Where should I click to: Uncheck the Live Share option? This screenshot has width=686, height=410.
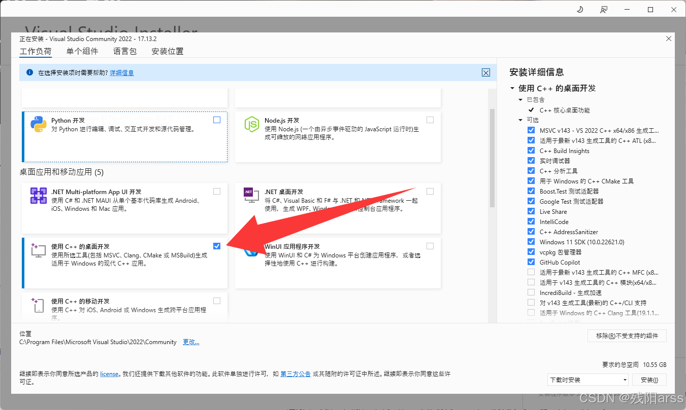(531, 211)
